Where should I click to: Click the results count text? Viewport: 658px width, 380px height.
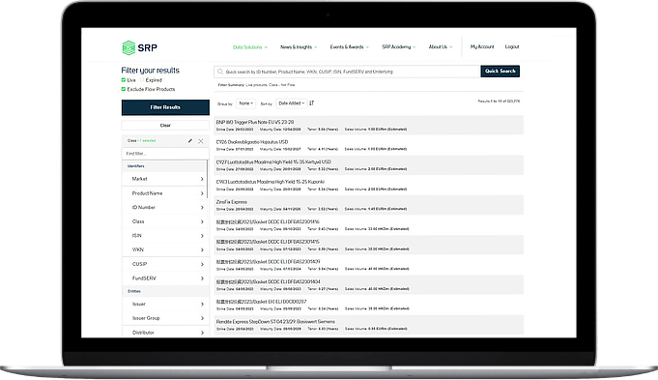pyautogui.click(x=499, y=102)
